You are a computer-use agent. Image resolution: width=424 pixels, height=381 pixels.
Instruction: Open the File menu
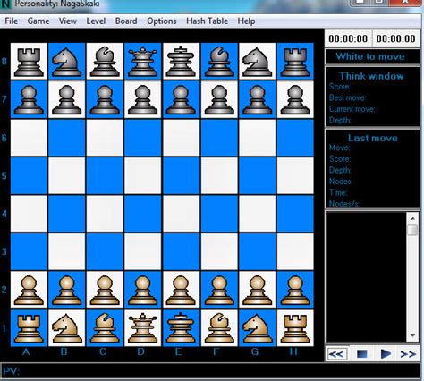(12, 21)
